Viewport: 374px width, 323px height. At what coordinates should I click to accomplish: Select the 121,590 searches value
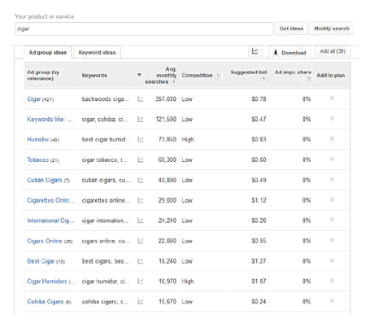point(166,119)
